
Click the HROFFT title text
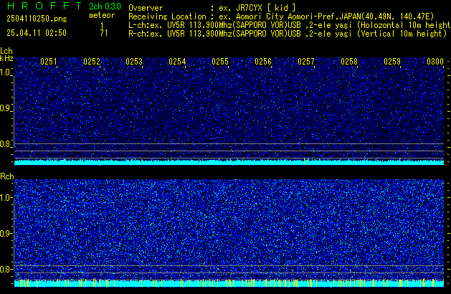click(44, 6)
